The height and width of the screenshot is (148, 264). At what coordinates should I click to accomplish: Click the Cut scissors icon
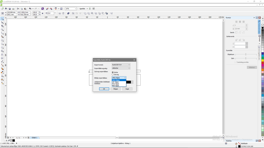[x=18, y=9]
